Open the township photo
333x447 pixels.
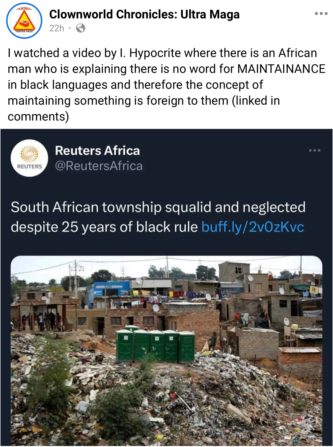(166, 351)
